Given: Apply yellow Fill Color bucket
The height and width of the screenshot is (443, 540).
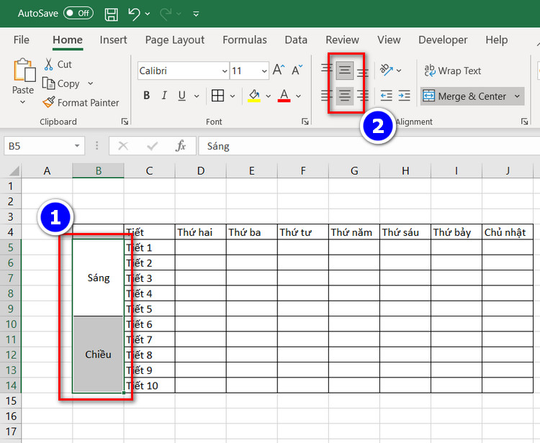Looking at the screenshot, I should tap(254, 96).
